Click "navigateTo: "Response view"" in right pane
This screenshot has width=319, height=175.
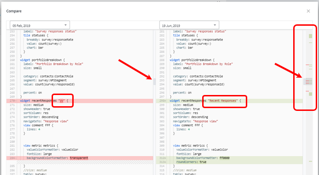[x=195, y=121]
